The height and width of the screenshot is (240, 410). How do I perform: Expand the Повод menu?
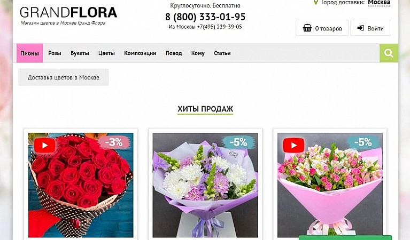click(174, 53)
